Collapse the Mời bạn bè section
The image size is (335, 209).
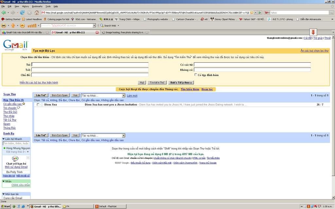[3, 194]
